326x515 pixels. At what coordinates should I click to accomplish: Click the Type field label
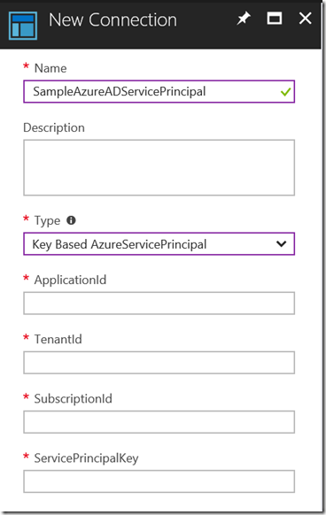[47, 220]
